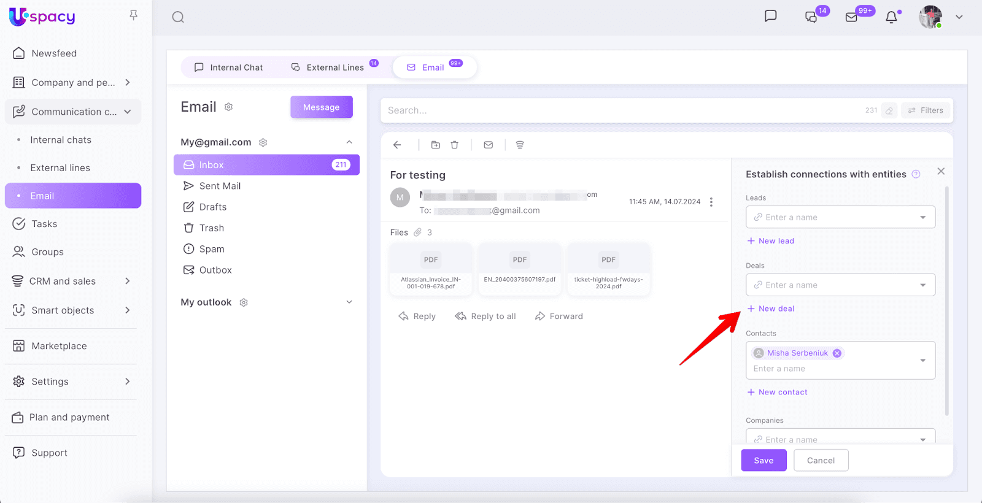Expand the Deals name dropdown

coord(922,285)
